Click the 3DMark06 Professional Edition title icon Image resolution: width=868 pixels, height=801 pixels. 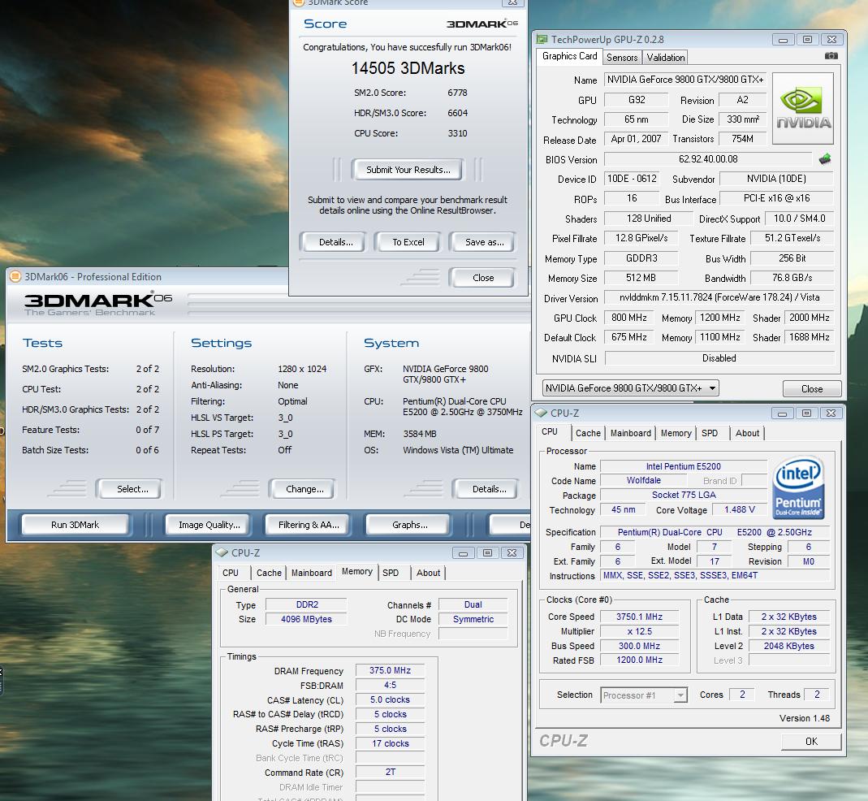15,276
